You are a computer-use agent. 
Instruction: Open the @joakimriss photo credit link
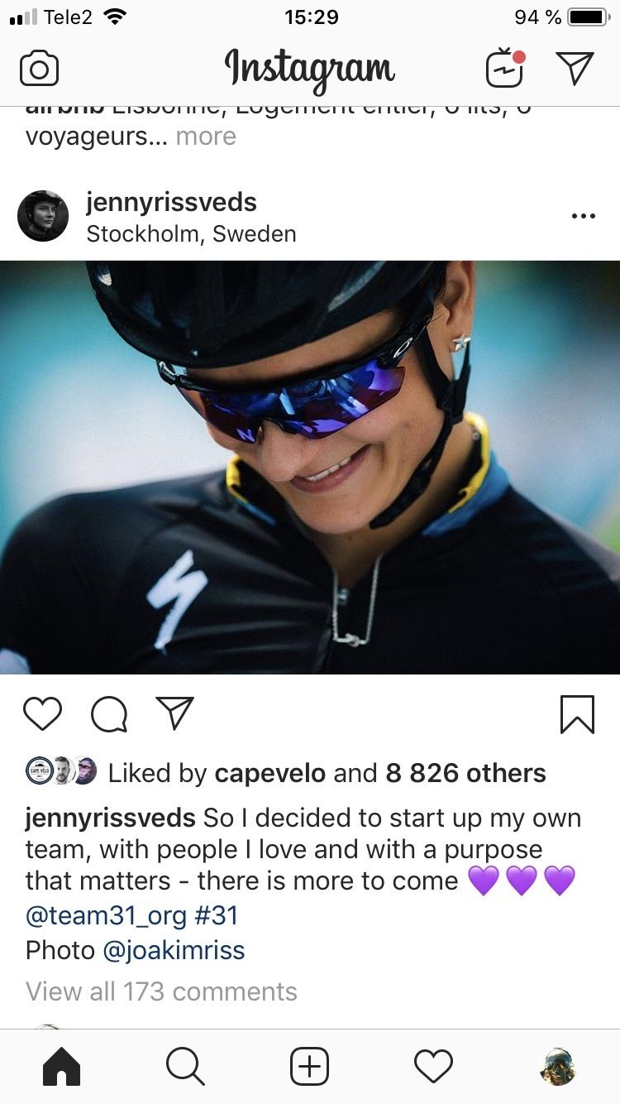174,950
